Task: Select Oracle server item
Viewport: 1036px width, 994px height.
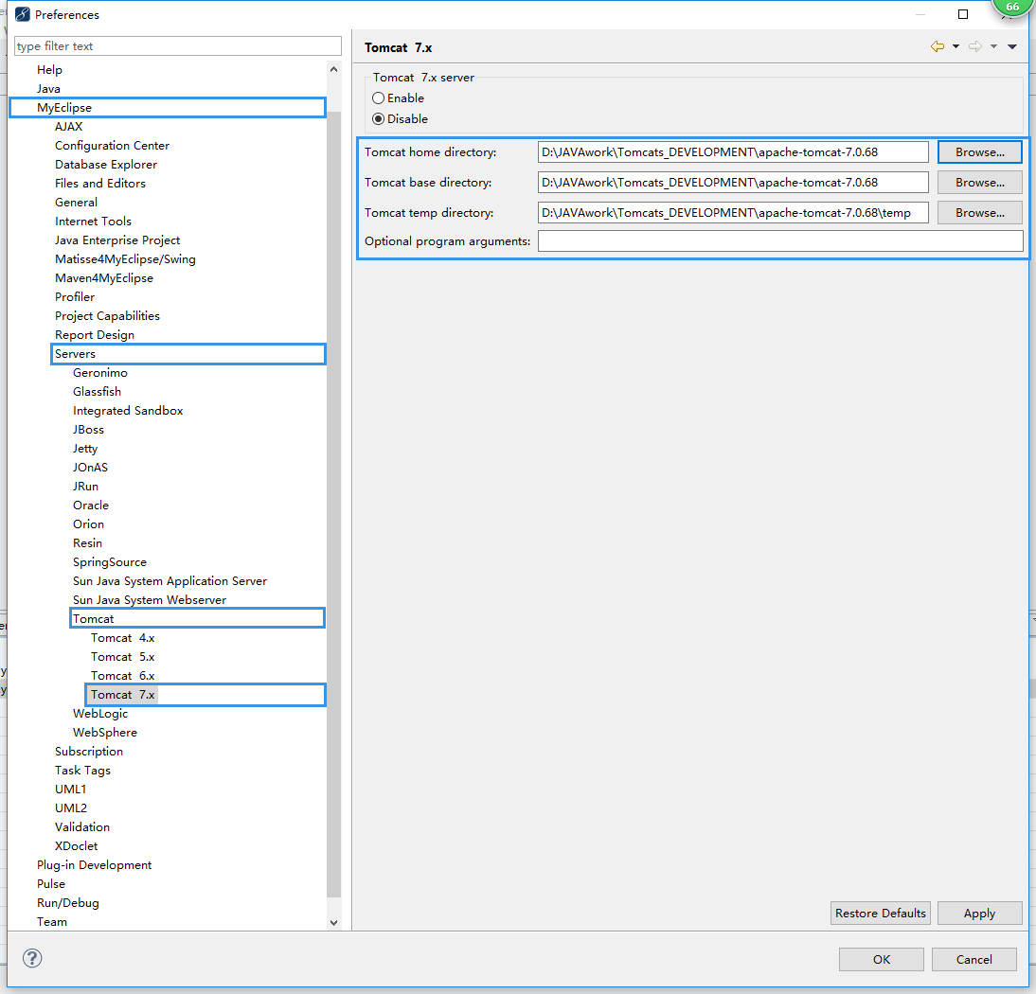Action: [x=91, y=506]
